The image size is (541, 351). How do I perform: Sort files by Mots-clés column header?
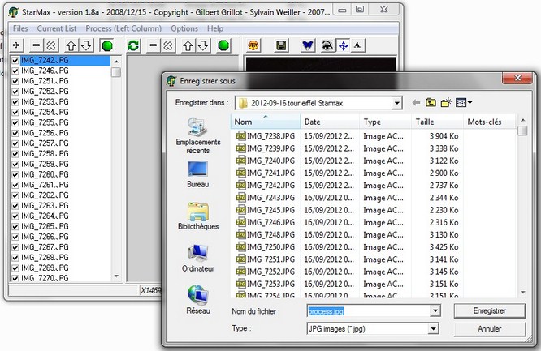[x=490, y=122]
